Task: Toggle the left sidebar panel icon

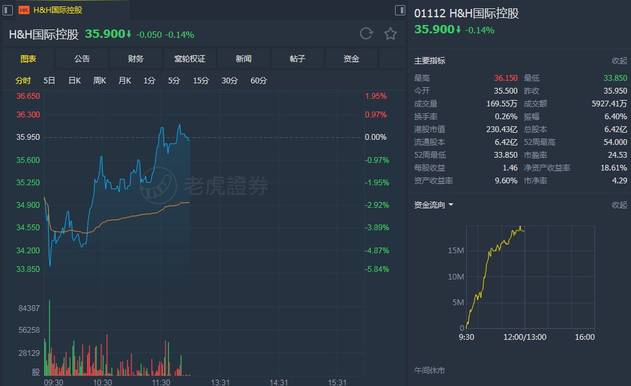Action: (x=8, y=10)
